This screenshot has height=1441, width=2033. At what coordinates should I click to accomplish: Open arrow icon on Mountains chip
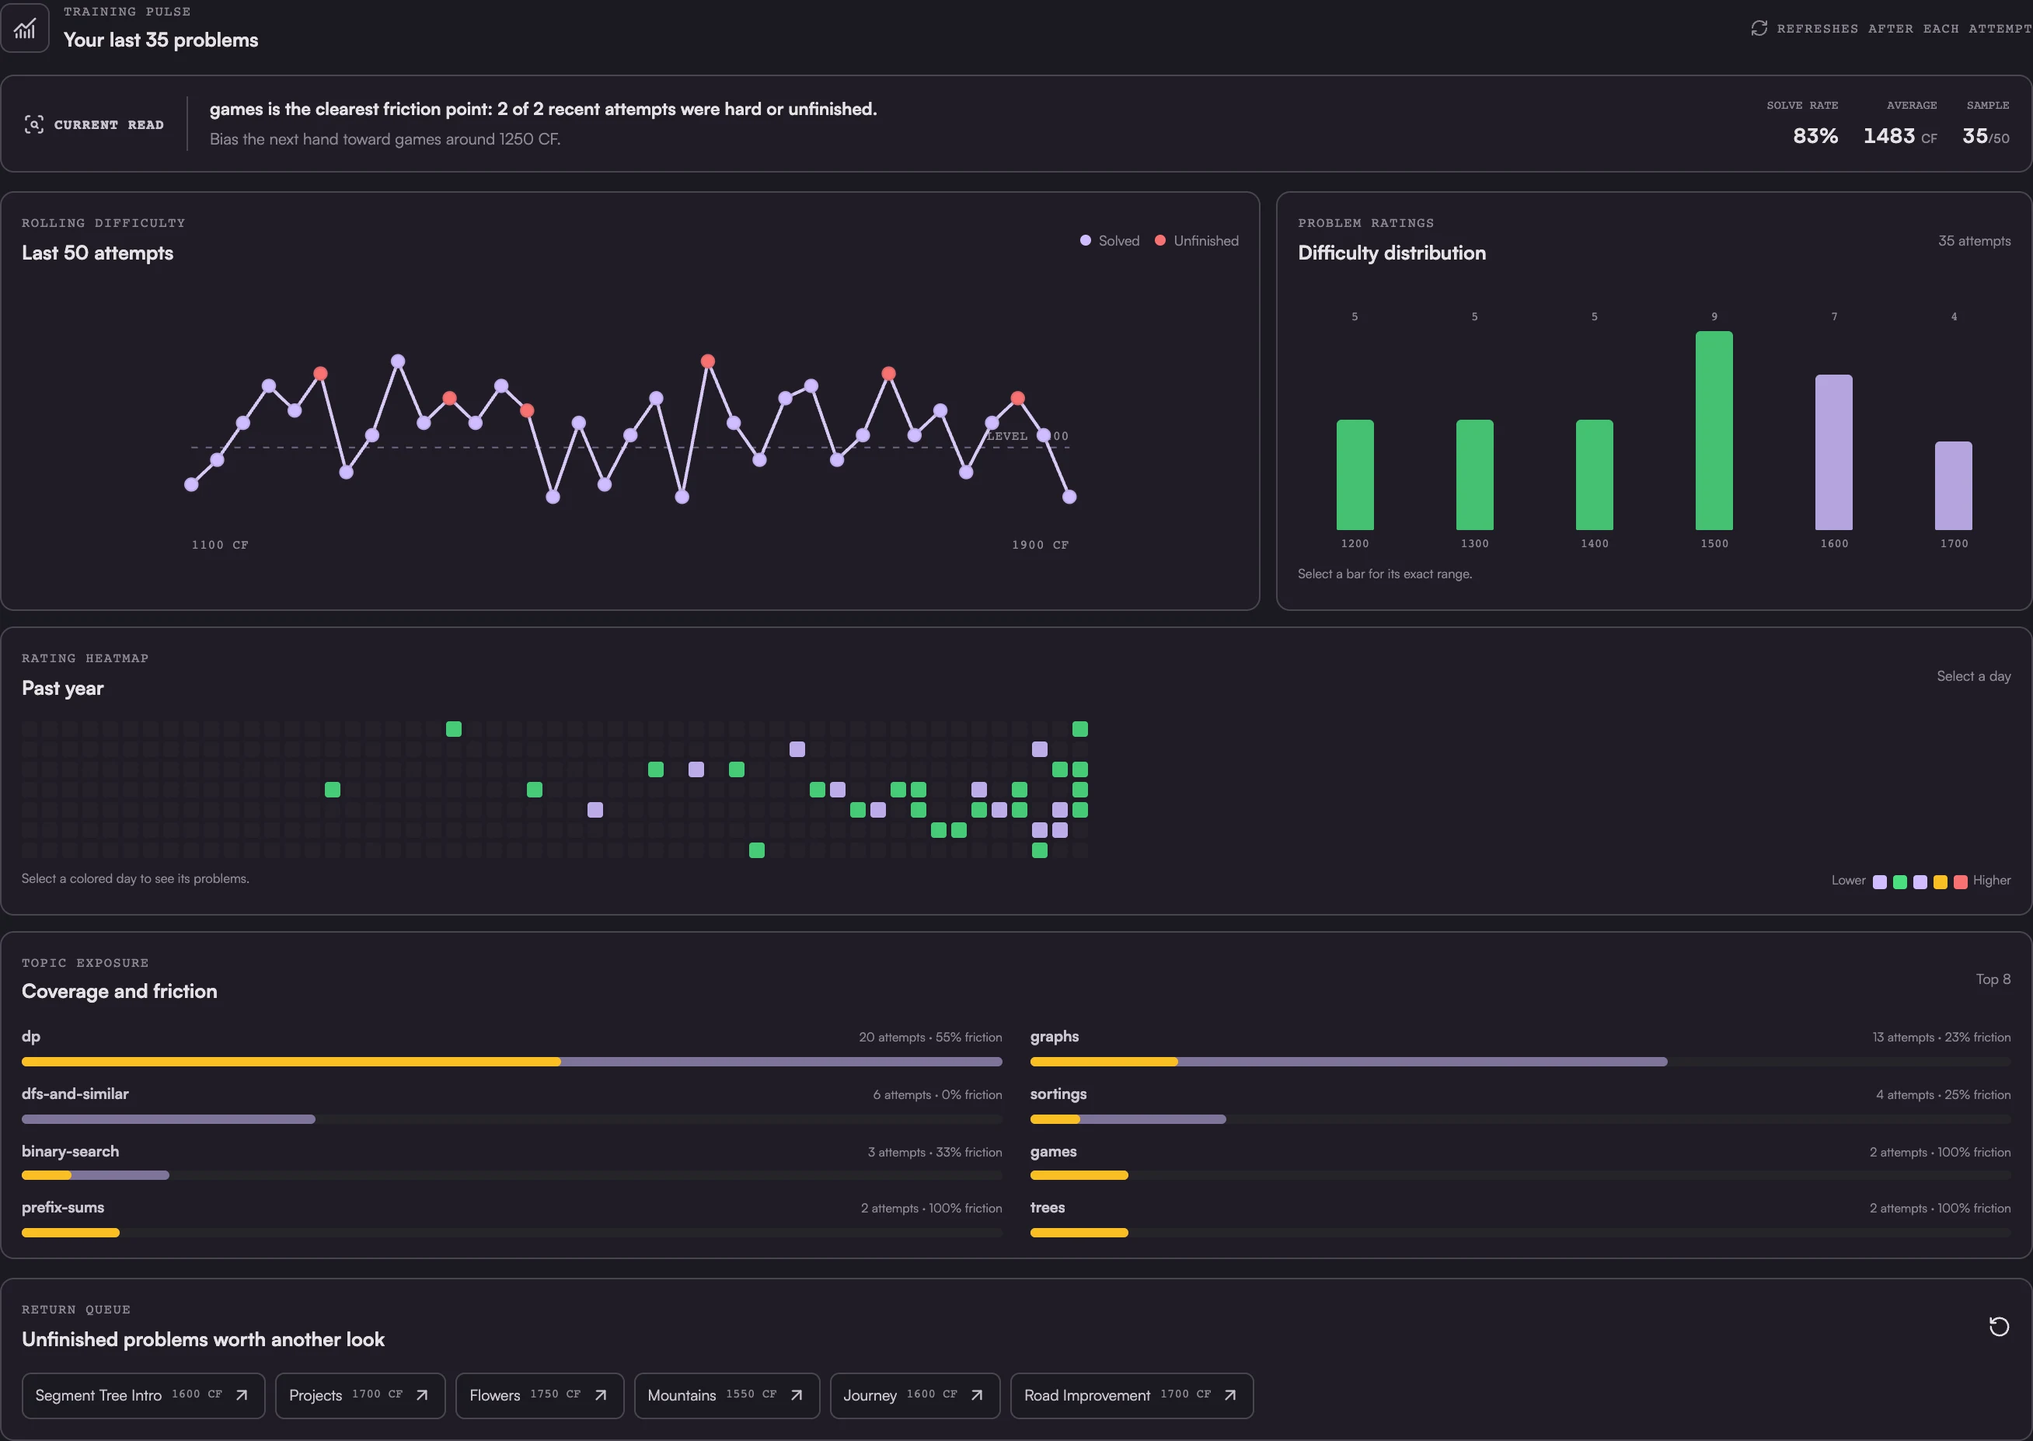797,1395
